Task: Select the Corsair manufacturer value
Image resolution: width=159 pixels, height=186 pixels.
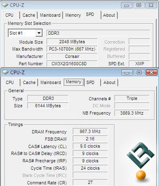Action: 72,56
